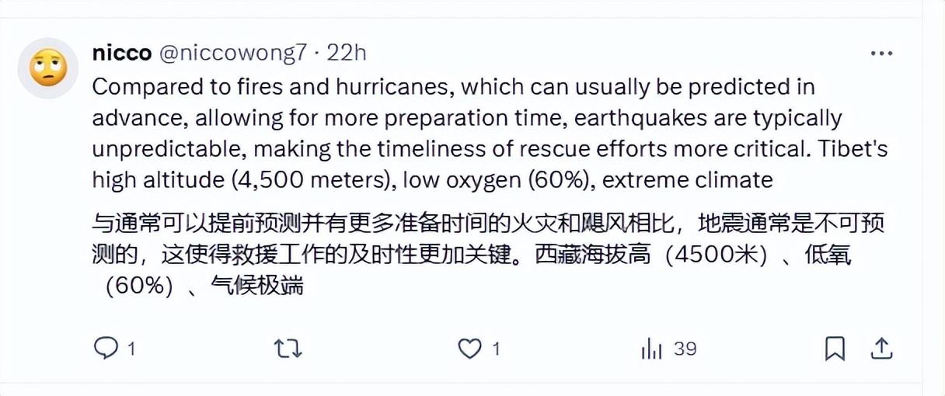Open the view analytics bar chart icon
The image size is (945, 396).
point(651,349)
